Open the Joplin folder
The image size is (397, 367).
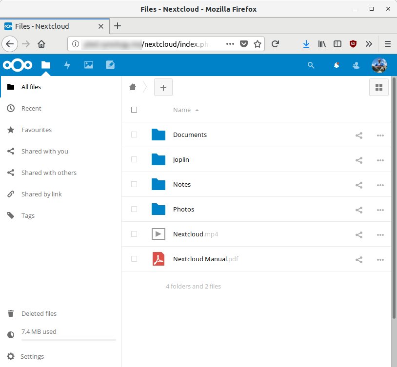[181, 160]
